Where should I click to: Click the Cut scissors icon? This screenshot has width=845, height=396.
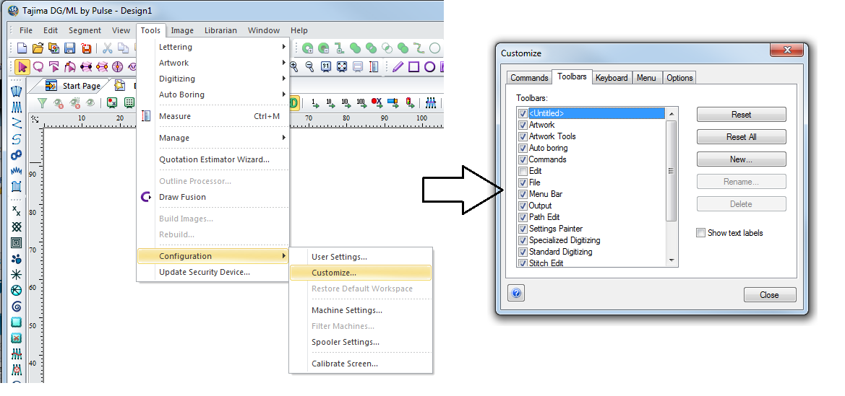click(107, 48)
